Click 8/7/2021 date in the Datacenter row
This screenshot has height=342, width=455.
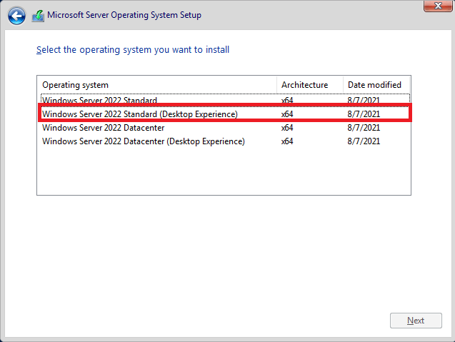364,128
